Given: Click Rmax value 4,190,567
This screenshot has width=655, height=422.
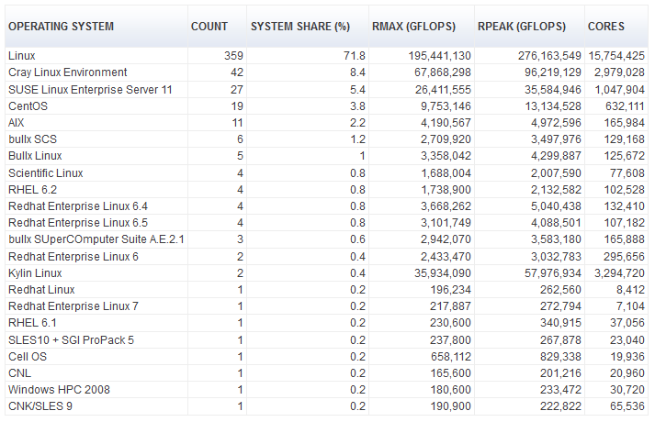Looking at the screenshot, I should click(x=446, y=123).
